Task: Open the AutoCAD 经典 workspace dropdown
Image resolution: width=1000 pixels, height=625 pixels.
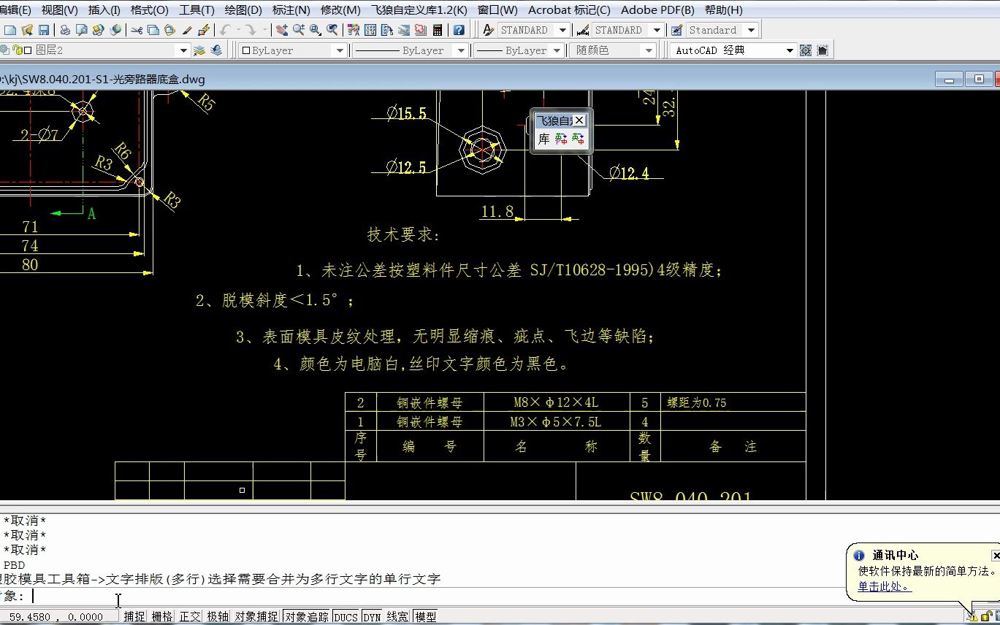Action: 790,50
